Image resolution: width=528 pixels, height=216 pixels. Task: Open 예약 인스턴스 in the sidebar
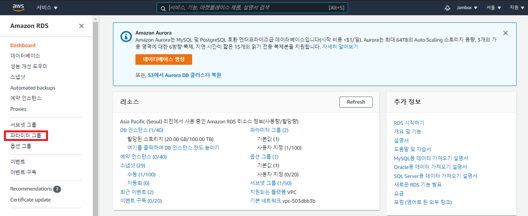click(x=26, y=98)
